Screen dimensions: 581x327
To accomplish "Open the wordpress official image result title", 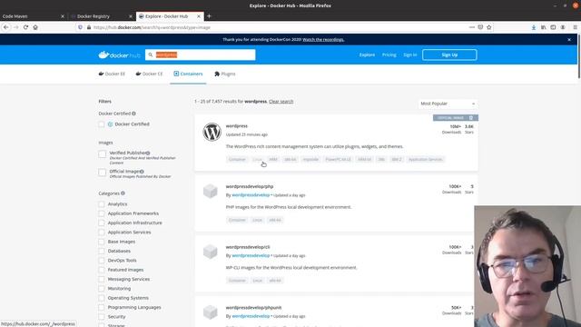I will point(237,126).
